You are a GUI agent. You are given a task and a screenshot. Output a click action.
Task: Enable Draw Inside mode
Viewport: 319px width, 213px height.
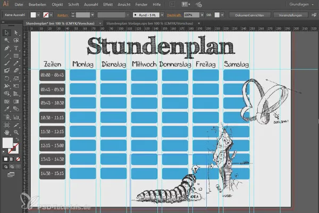(x=18, y=167)
